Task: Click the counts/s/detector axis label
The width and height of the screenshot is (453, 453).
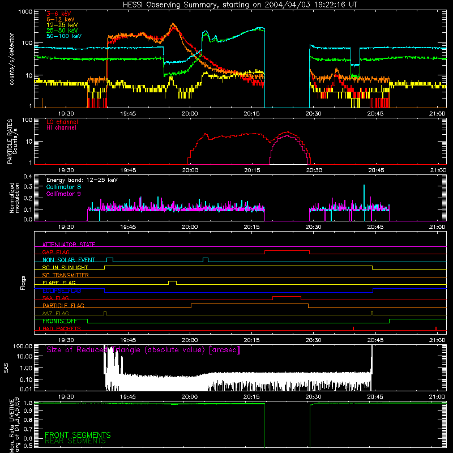Action: coord(11,59)
